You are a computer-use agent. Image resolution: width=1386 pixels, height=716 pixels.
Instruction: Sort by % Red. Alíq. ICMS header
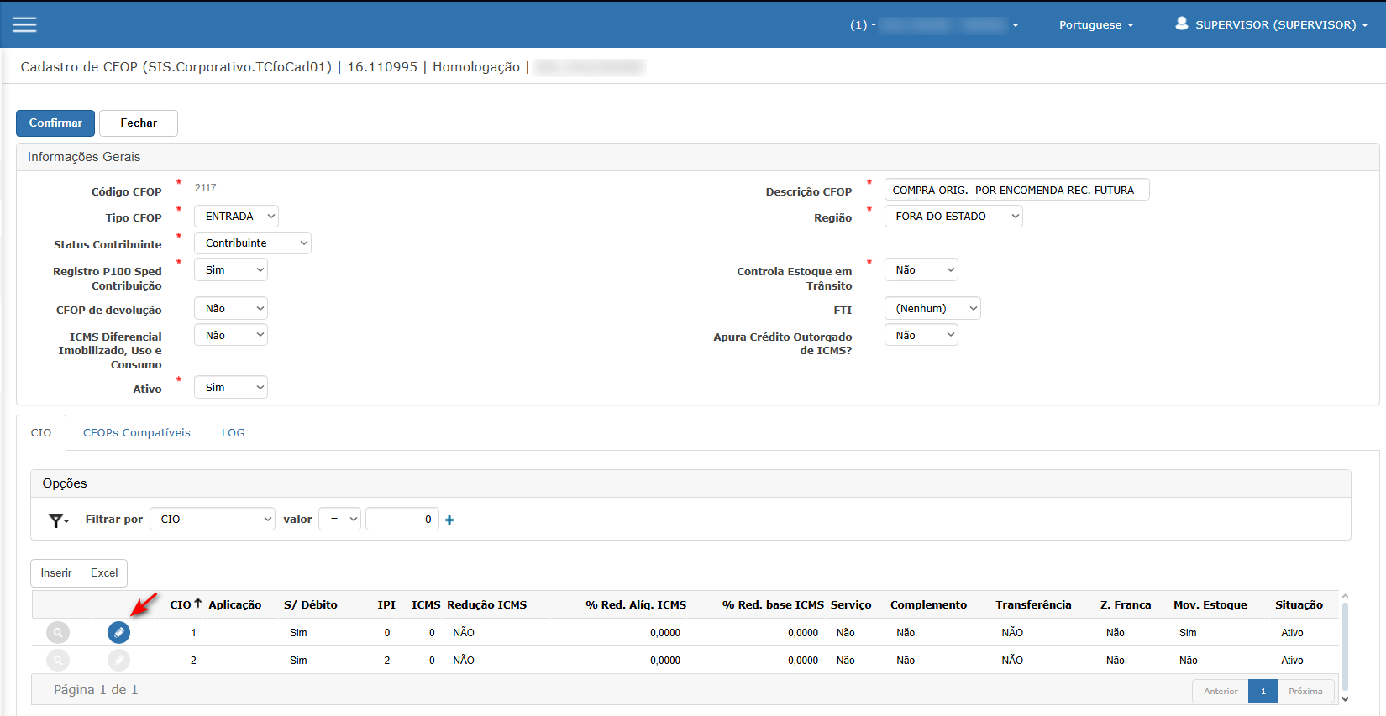click(x=636, y=604)
